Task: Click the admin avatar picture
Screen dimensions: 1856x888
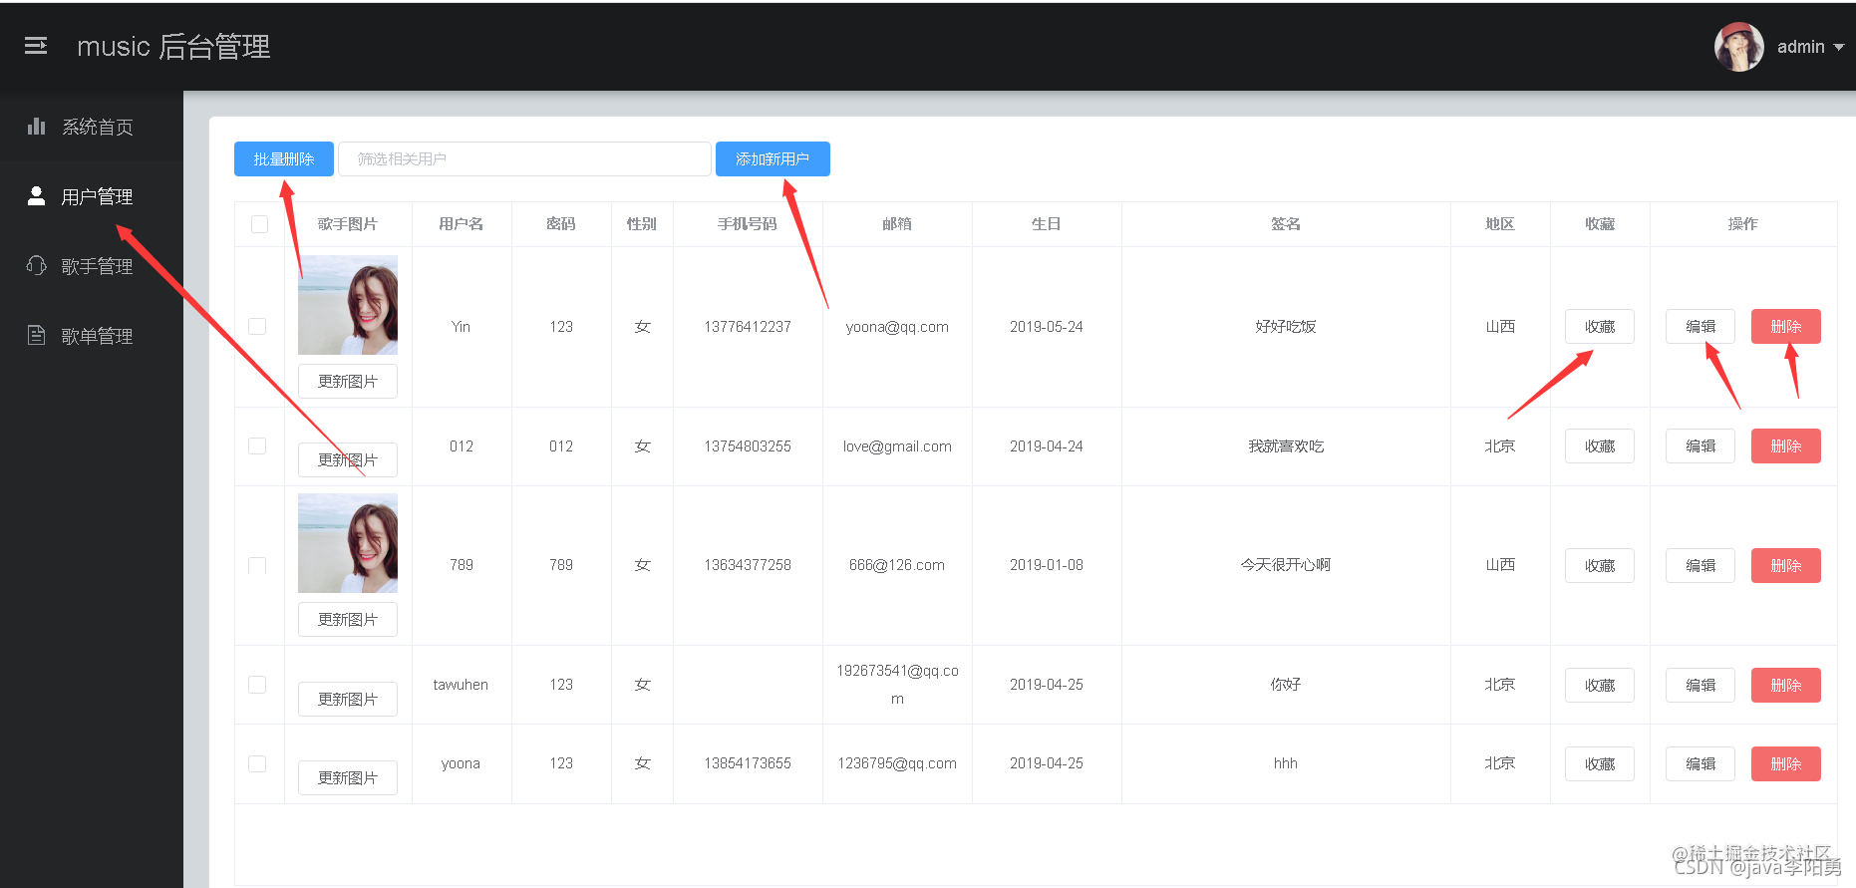Action: [1738, 47]
